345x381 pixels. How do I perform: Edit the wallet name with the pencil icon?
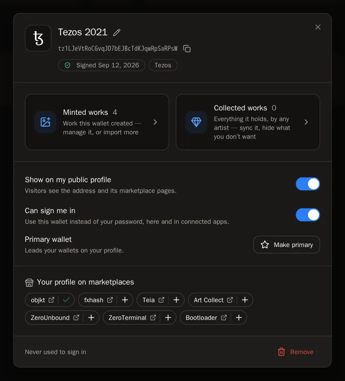tap(117, 32)
